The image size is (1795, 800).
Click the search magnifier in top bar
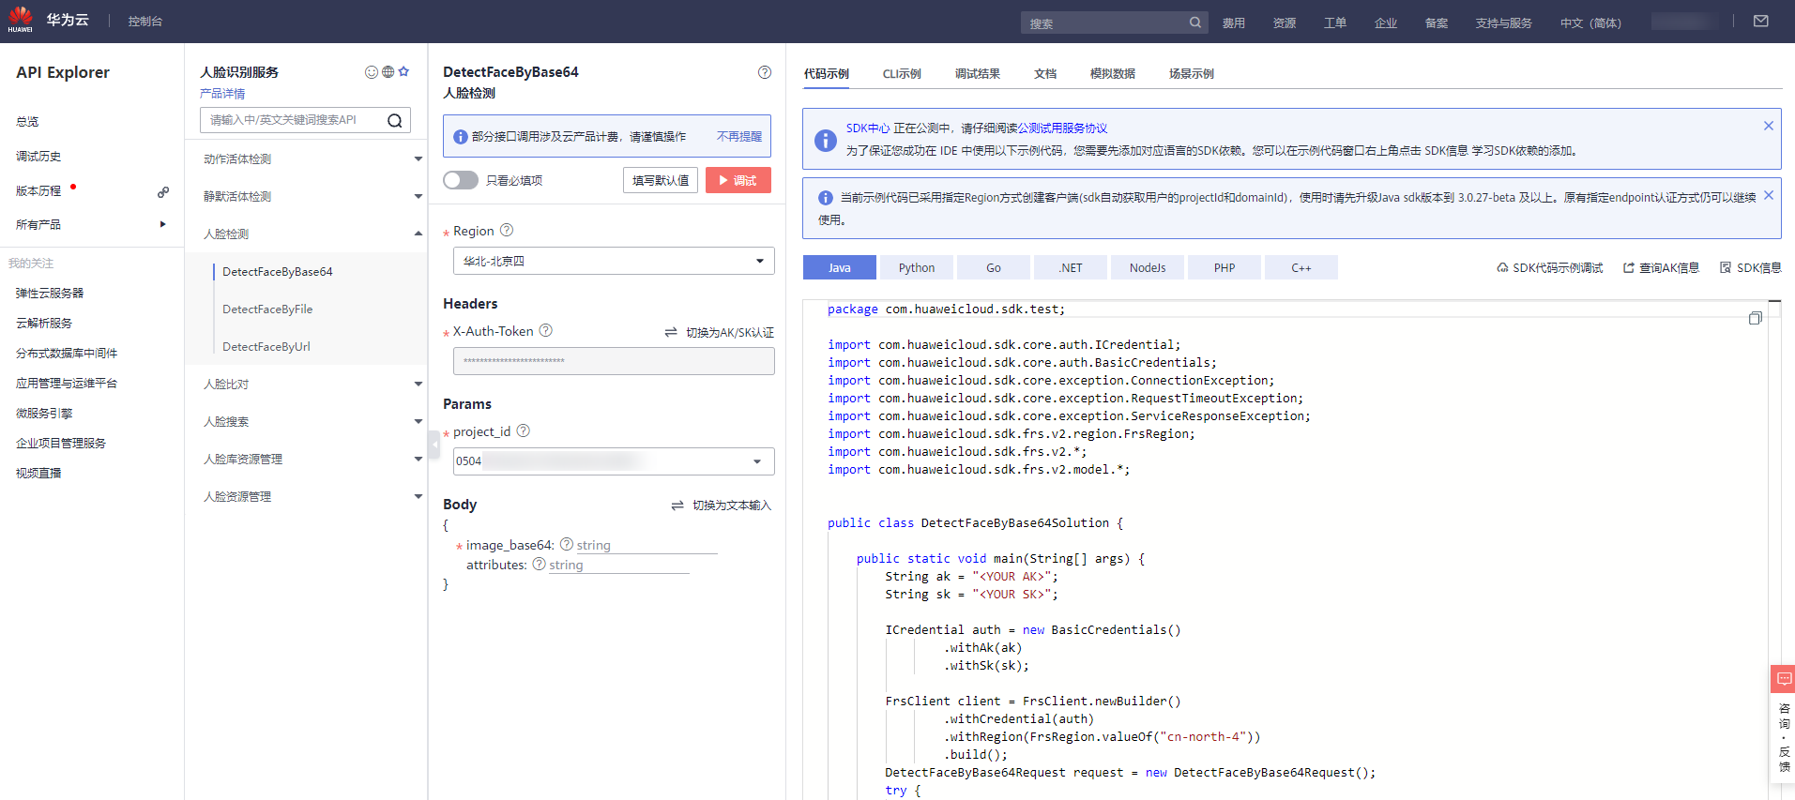tap(1194, 23)
